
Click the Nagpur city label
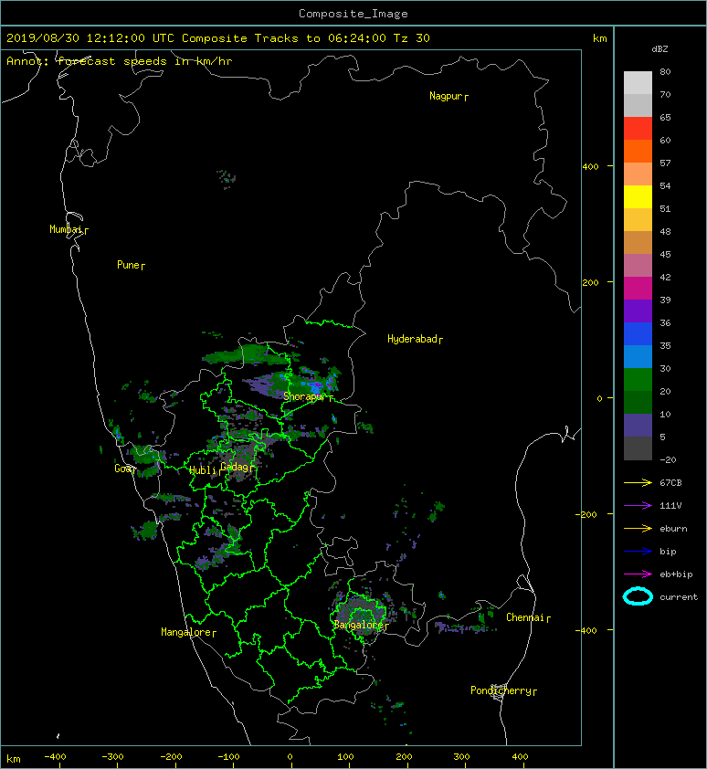[446, 96]
